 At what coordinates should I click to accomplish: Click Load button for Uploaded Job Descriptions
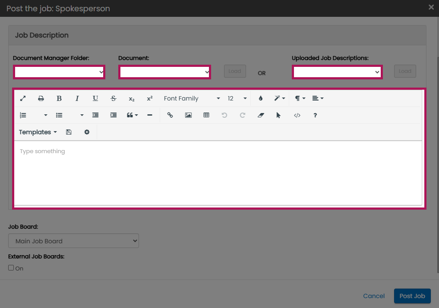tap(405, 71)
